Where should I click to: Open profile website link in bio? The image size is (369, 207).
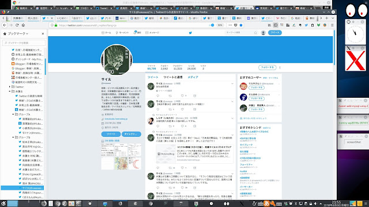coord(116,119)
